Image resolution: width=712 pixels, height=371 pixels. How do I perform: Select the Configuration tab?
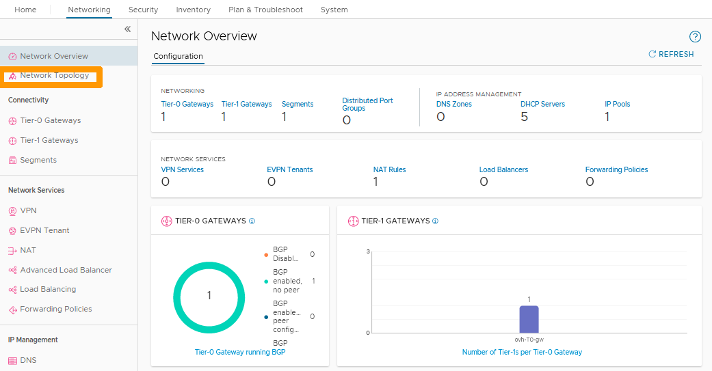(178, 56)
